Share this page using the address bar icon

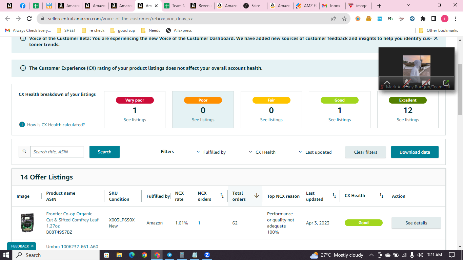334,19
